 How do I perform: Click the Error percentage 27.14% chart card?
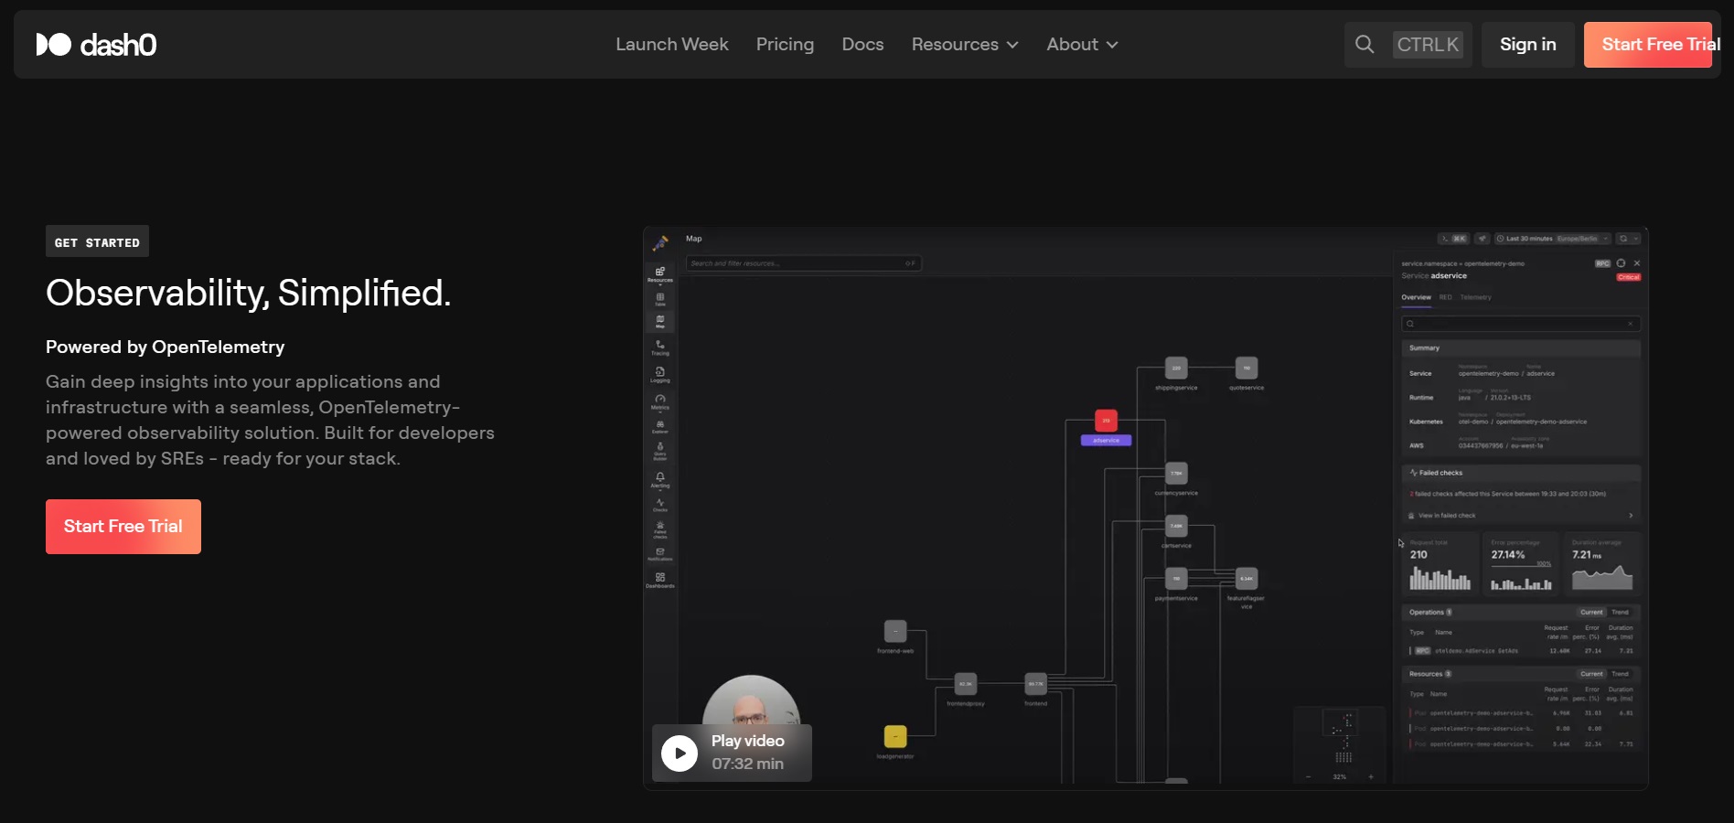point(1521,563)
